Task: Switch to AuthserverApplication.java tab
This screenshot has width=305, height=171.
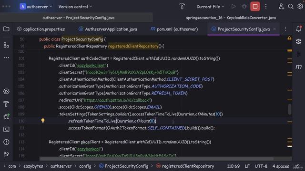Action: click(108, 29)
